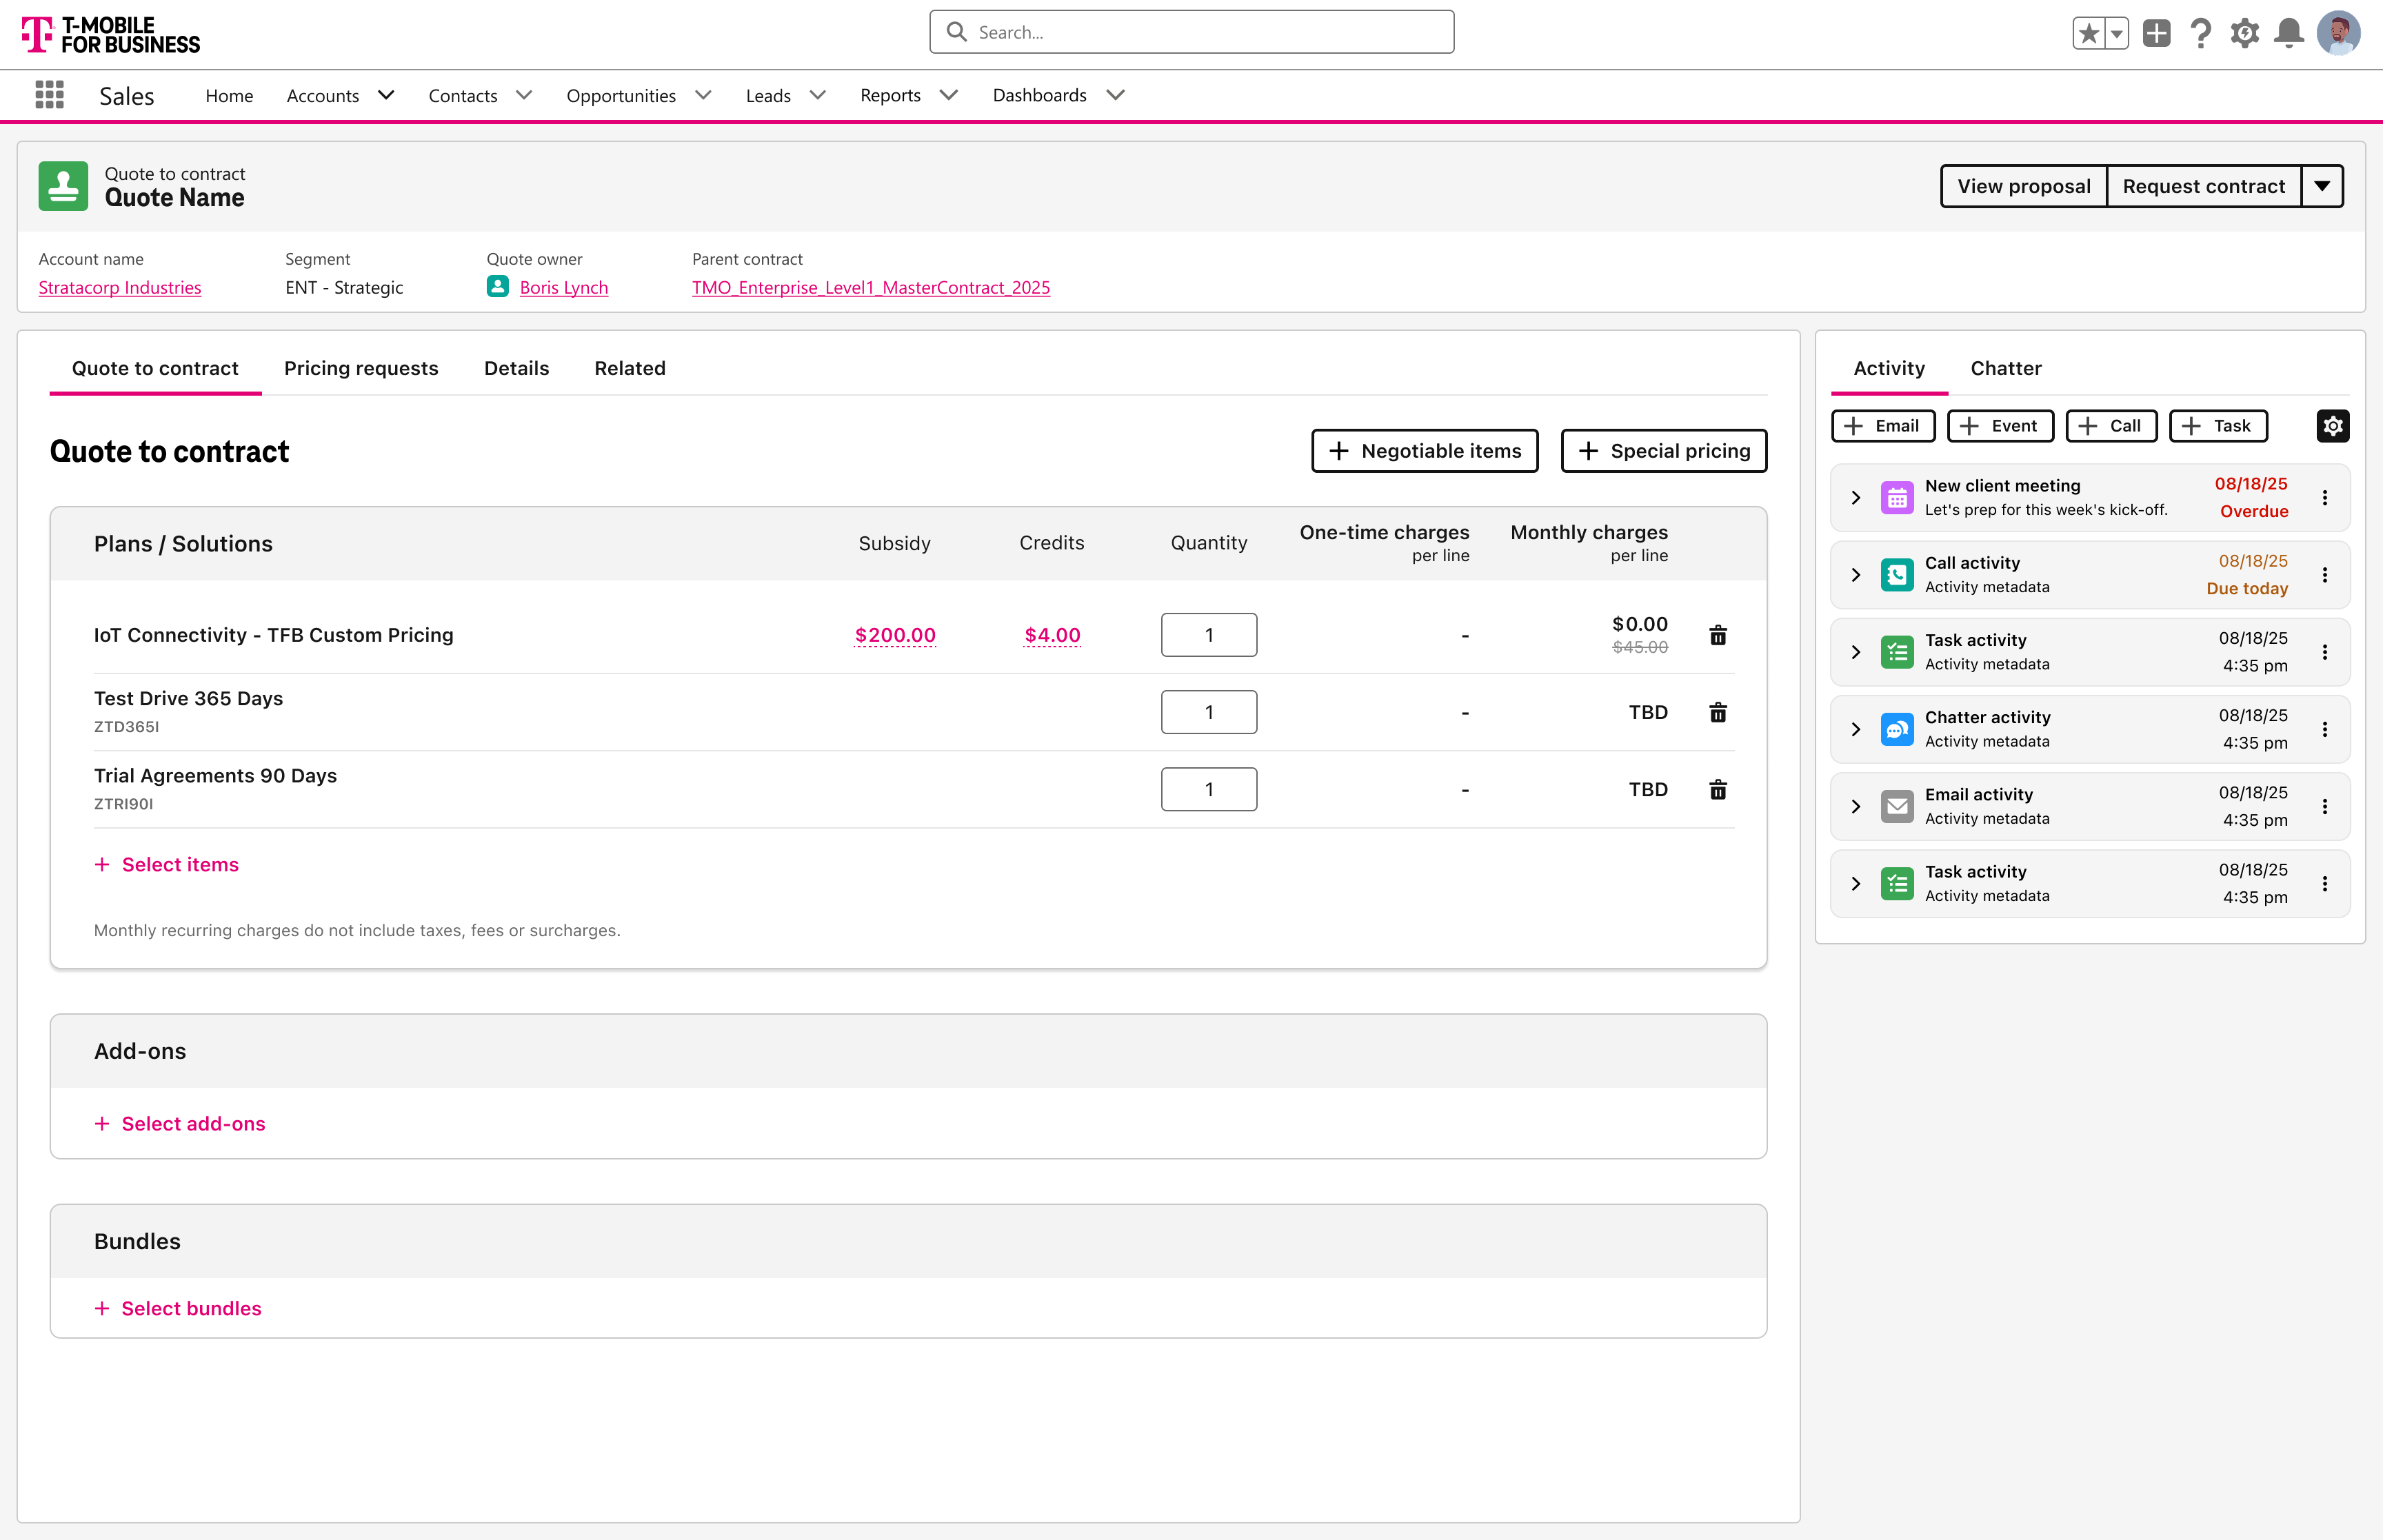Viewport: 2383px width, 1540px height.
Task: Click the green quote record icon
Action: pyautogui.click(x=63, y=186)
